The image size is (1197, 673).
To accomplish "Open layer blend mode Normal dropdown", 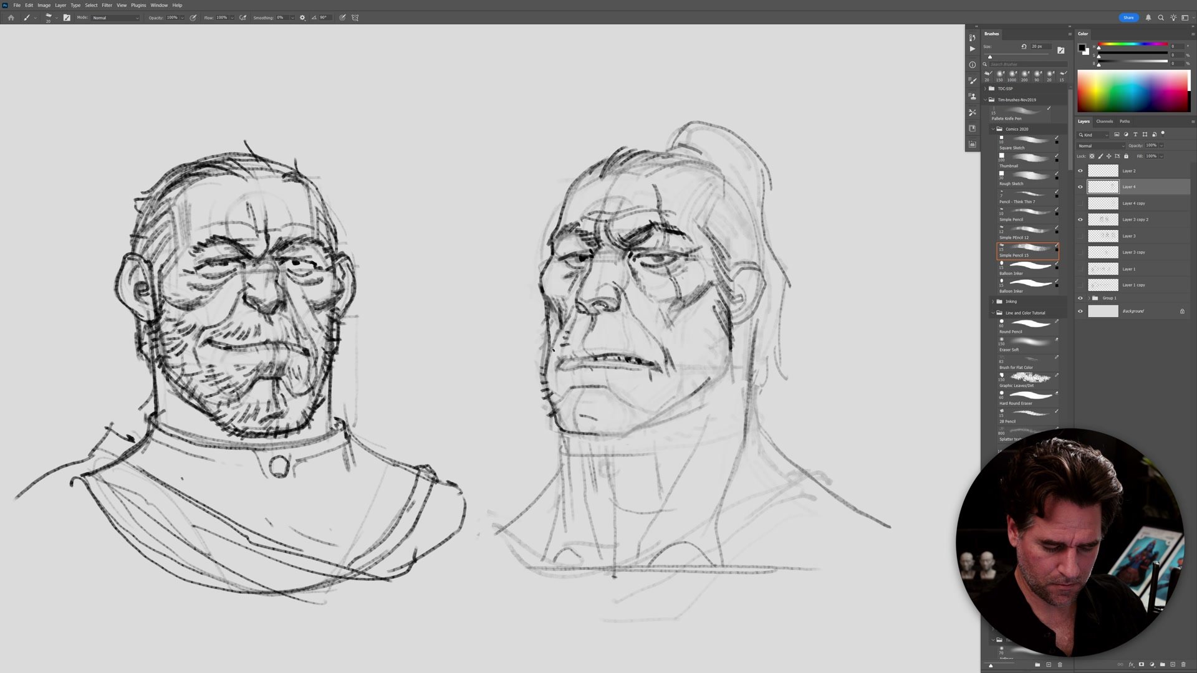I will pos(1101,146).
